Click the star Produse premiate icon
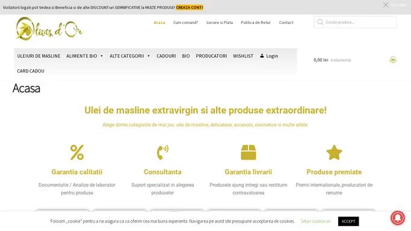411x231 pixels. pyautogui.click(x=334, y=152)
